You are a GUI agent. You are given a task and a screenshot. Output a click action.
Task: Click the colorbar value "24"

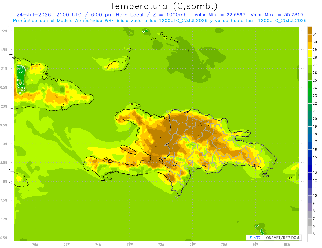315,88
